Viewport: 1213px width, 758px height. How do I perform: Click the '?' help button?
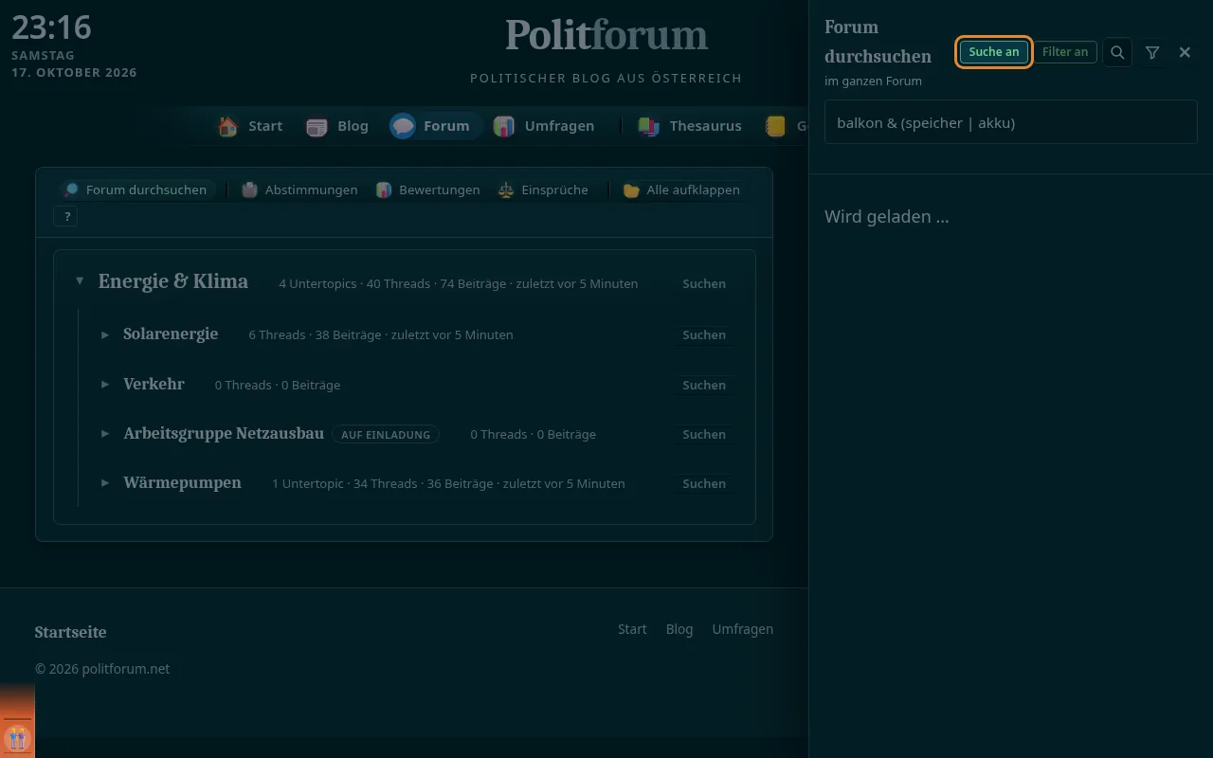coord(67,217)
